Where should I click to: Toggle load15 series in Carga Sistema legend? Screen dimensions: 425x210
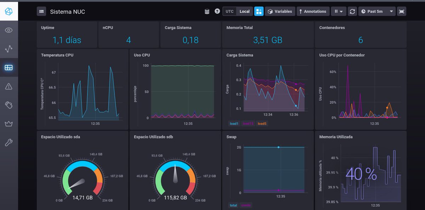click(248, 123)
